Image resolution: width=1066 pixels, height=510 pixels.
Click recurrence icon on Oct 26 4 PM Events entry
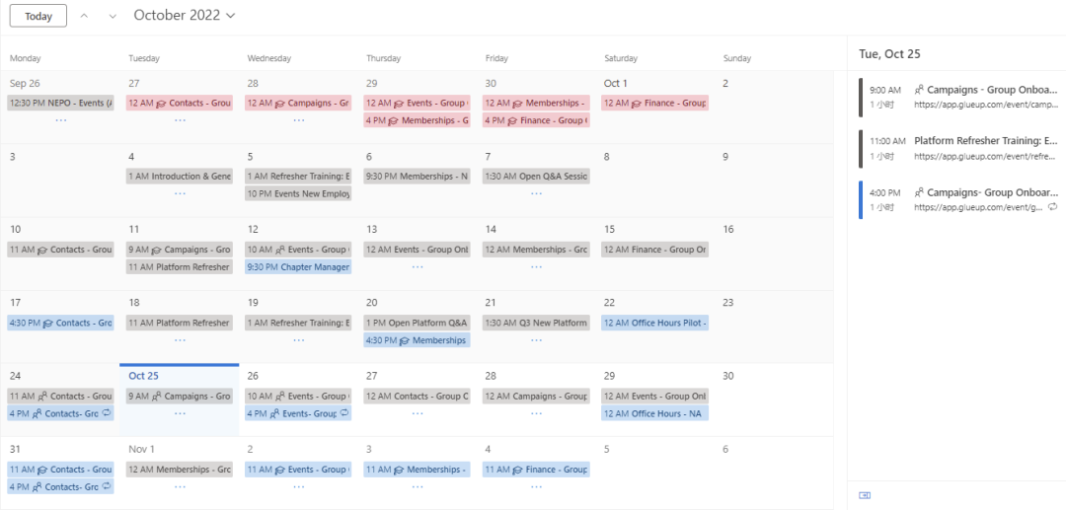click(343, 413)
